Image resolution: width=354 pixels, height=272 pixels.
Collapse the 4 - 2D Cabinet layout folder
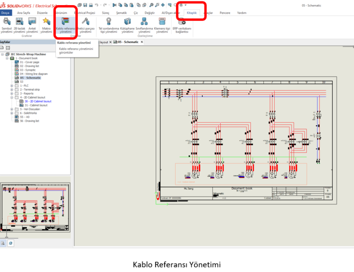coord(12,98)
